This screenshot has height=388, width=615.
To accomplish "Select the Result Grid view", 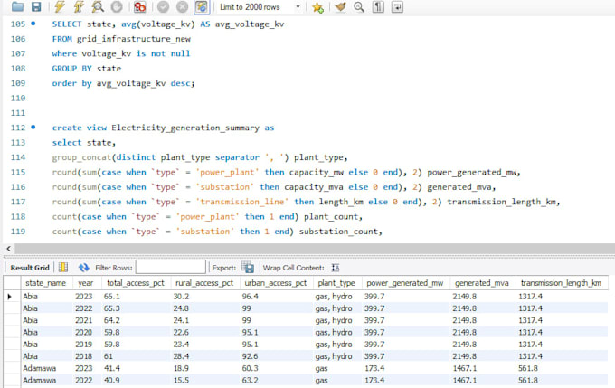I will point(30,268).
